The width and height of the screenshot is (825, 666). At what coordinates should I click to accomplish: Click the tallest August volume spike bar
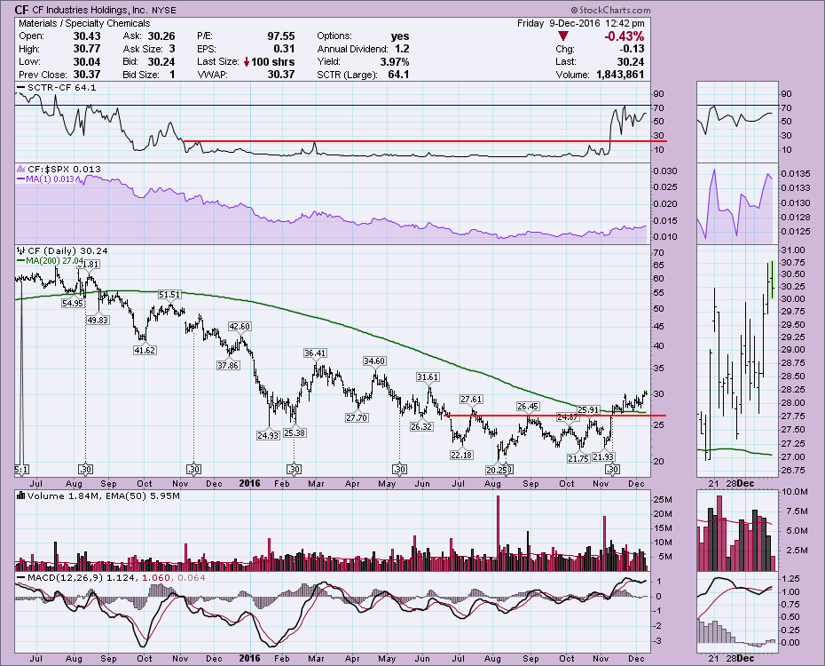pos(498,533)
